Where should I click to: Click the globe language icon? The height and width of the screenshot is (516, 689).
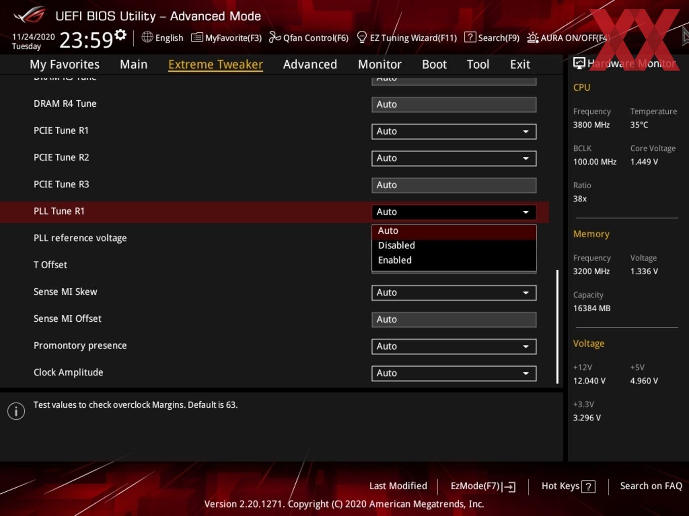147,37
